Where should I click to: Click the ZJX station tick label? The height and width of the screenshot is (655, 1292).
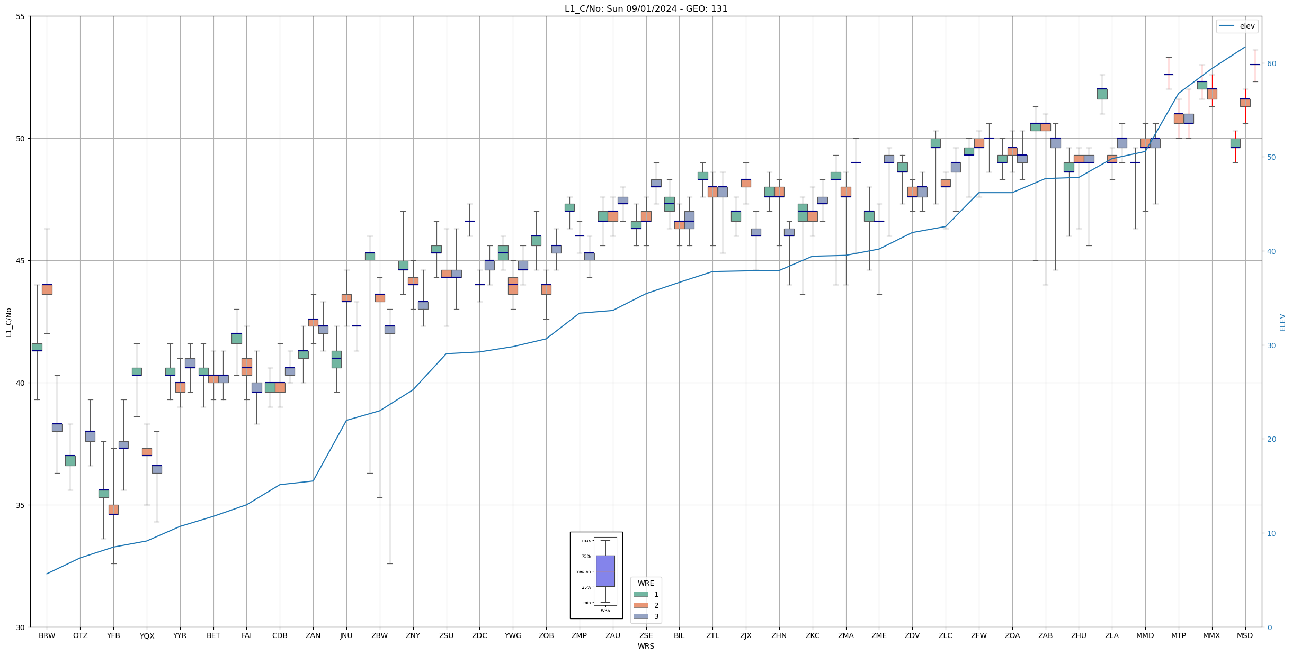[746, 635]
